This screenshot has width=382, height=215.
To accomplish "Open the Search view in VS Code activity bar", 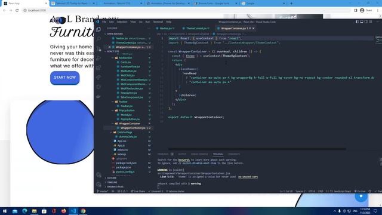I will 98,39.
